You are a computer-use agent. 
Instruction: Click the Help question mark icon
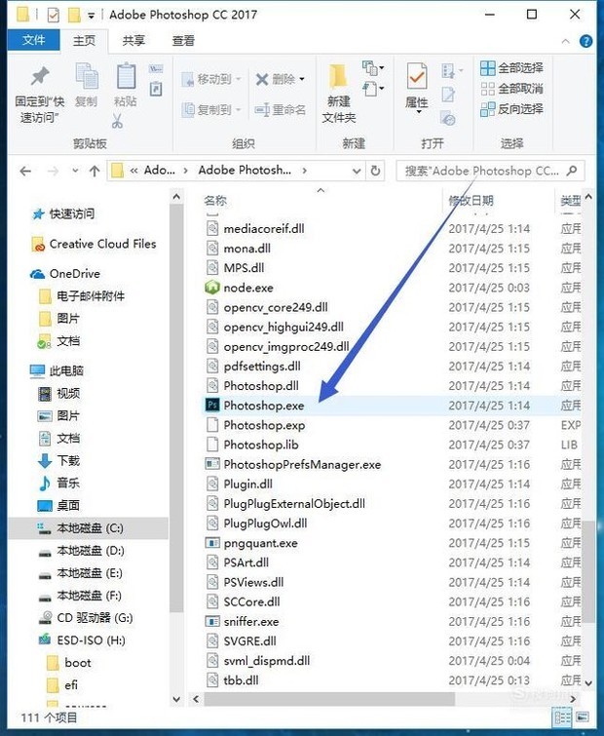(585, 41)
